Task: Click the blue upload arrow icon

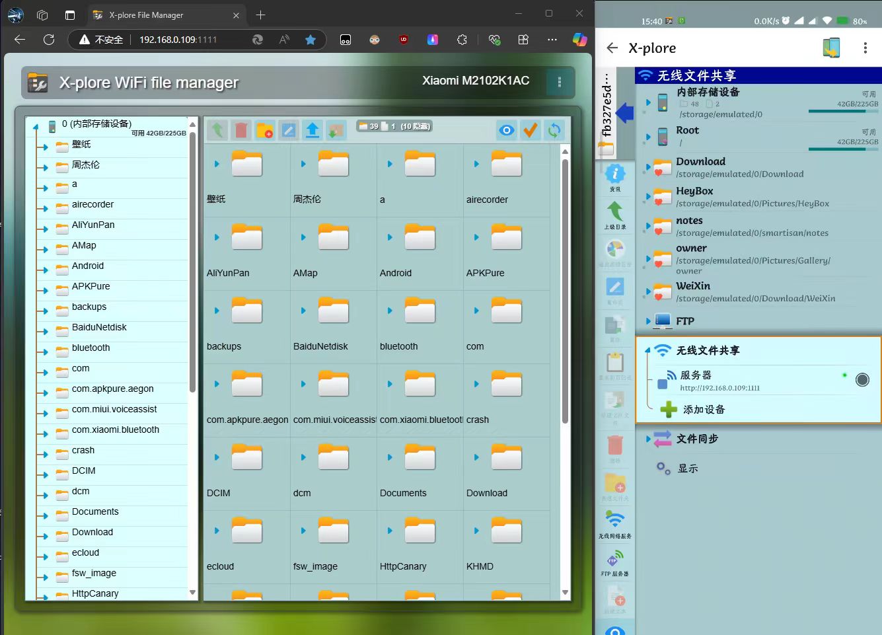Action: point(312,130)
